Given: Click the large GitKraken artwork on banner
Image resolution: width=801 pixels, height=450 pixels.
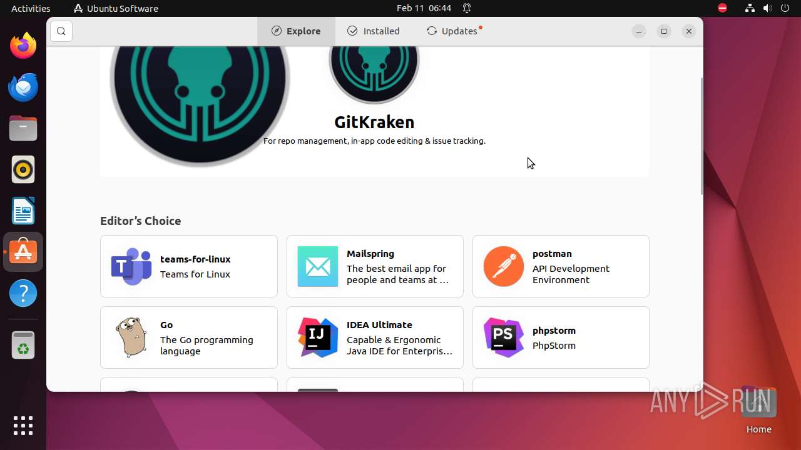Looking at the screenshot, I should point(200,106).
